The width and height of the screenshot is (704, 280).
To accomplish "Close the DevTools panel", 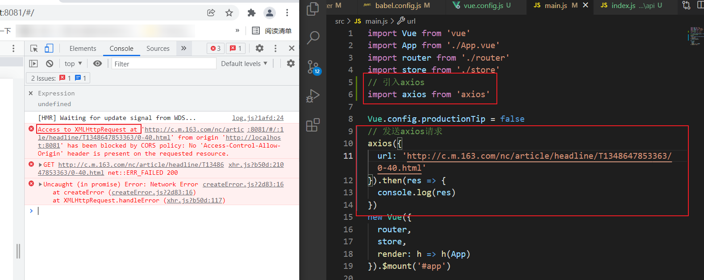I will coord(292,48).
